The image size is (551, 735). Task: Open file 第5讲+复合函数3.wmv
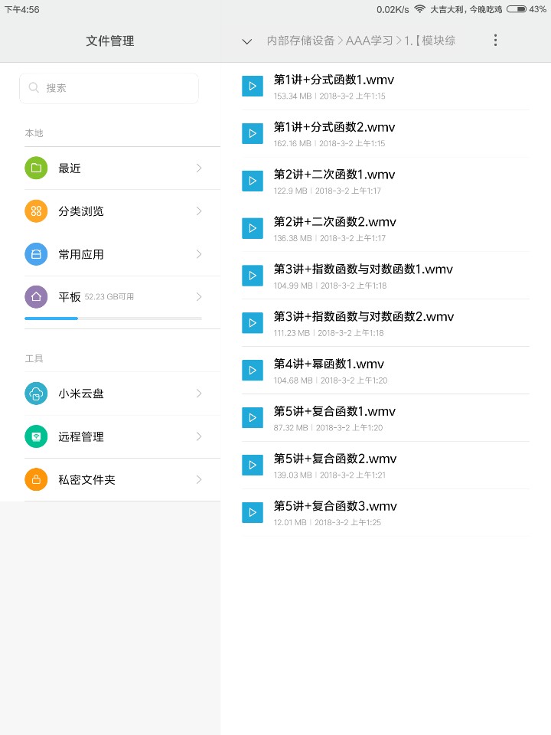(335, 506)
